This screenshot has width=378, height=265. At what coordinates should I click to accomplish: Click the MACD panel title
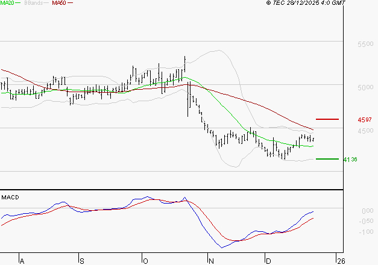pos(10,198)
